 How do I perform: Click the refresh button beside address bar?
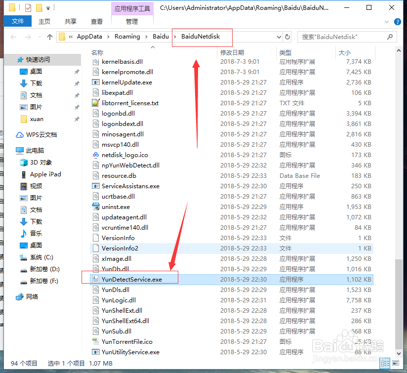pyautogui.click(x=287, y=37)
